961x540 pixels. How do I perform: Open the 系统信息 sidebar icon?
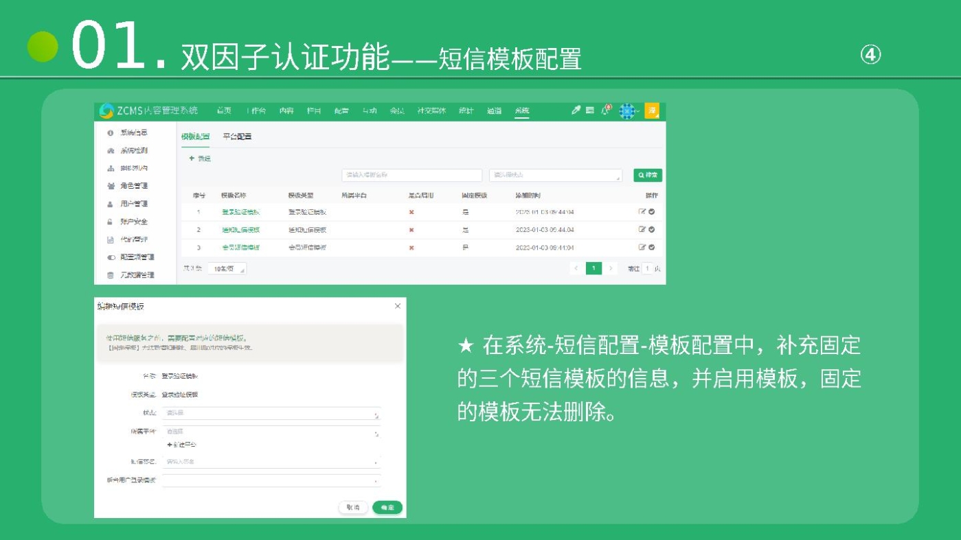point(111,132)
